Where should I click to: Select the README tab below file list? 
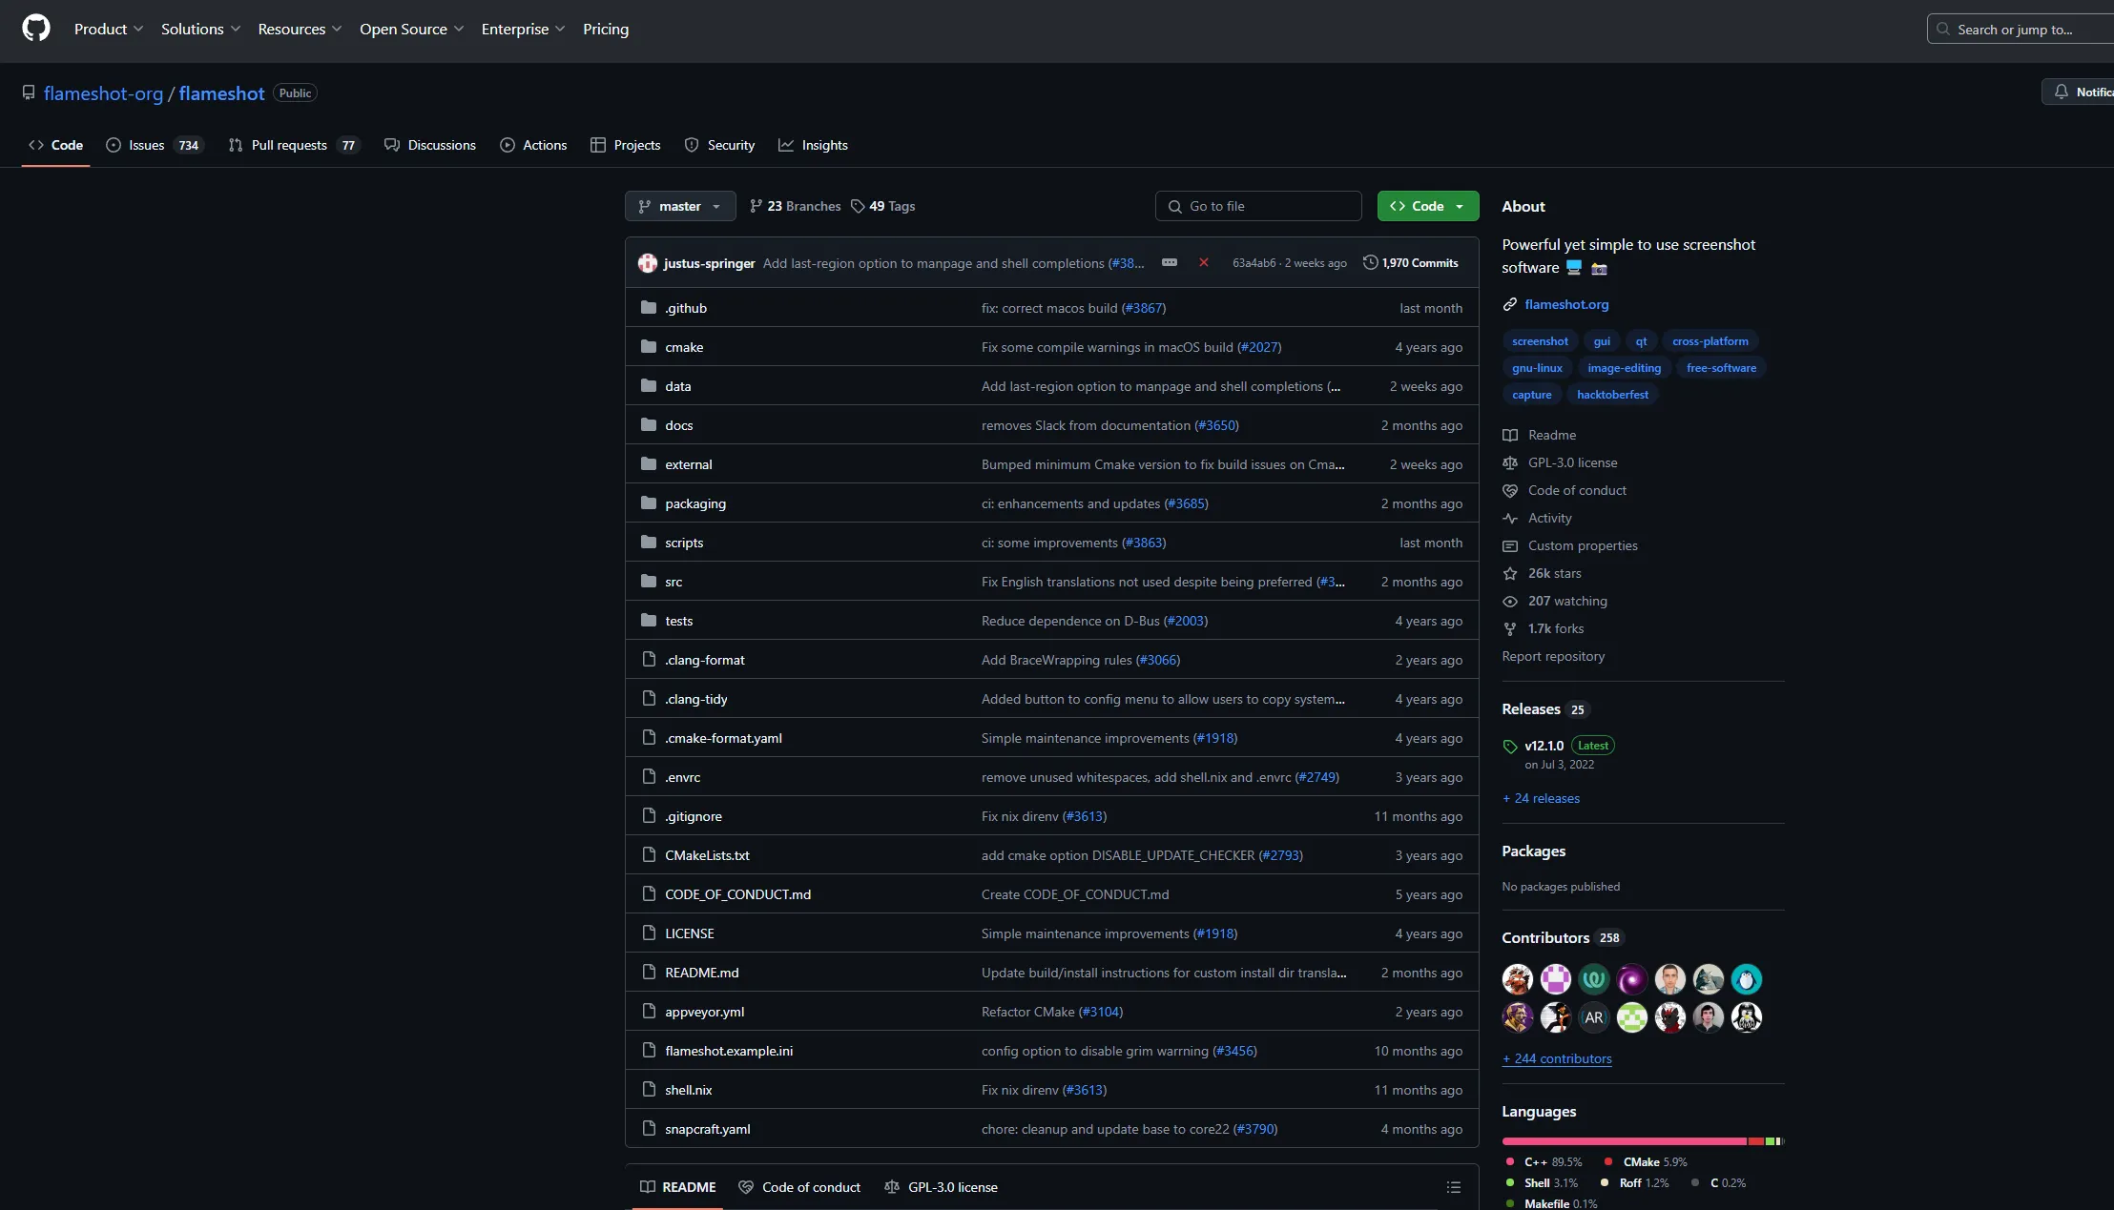tap(677, 1187)
